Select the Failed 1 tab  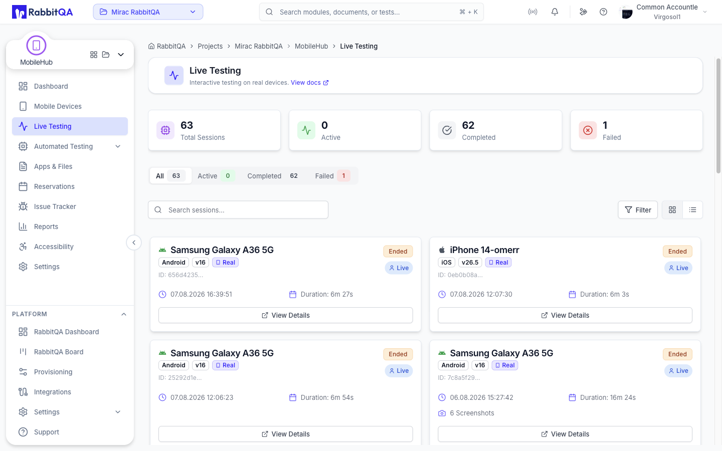click(x=332, y=176)
